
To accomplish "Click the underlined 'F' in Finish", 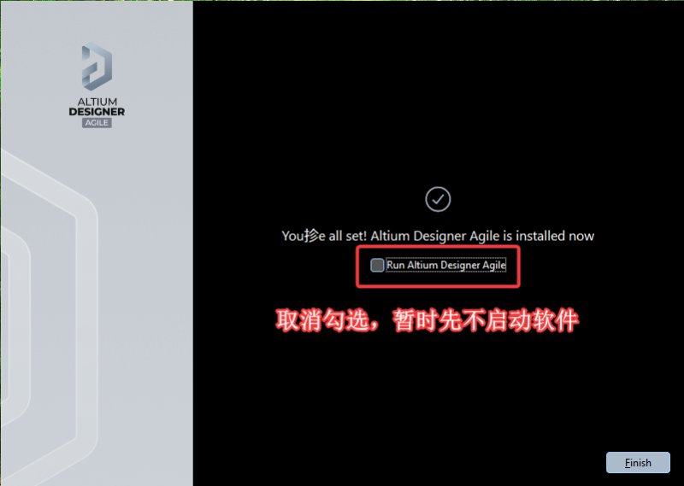I will 628,463.
